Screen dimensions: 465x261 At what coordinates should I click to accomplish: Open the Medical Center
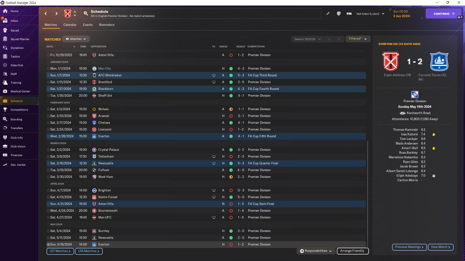coord(19,91)
